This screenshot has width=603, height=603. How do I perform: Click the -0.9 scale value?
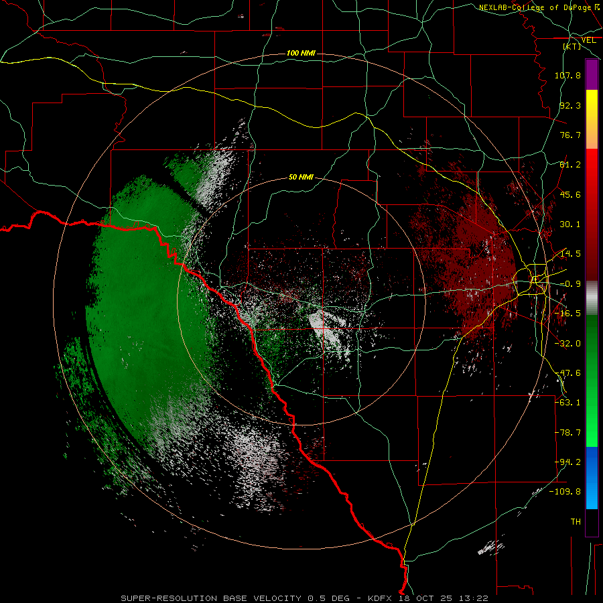[570, 284]
